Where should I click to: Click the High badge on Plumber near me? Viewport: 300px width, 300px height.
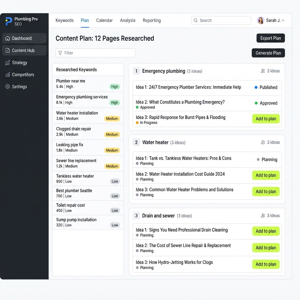[x=115, y=87]
